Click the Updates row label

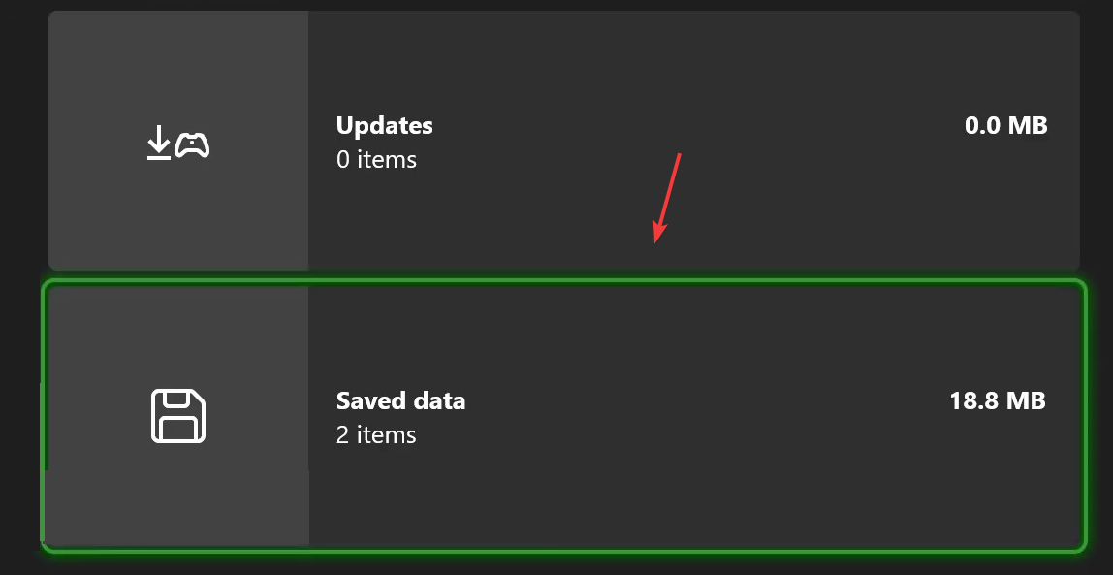click(x=384, y=125)
